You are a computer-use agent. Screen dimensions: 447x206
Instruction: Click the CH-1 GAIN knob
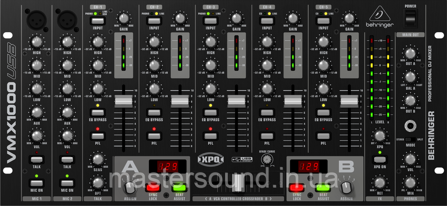pyautogui.click(x=124, y=18)
